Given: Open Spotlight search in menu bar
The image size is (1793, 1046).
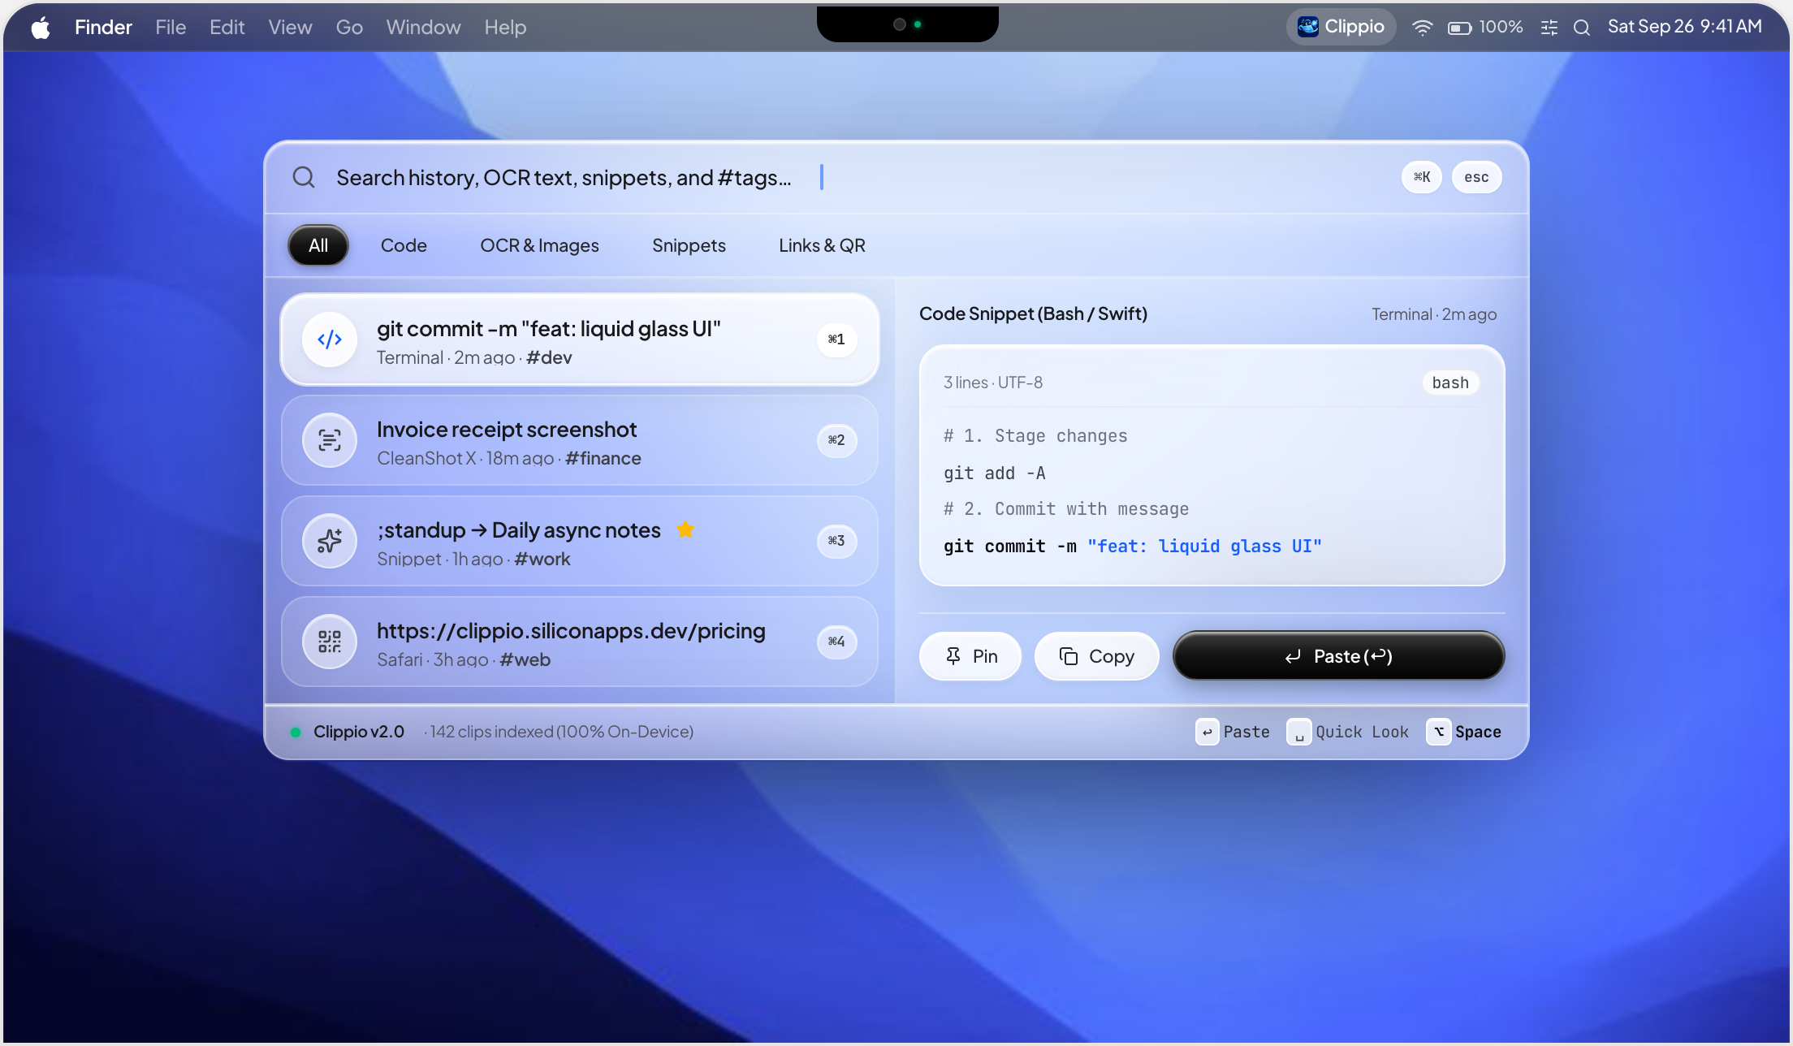Looking at the screenshot, I should point(1582,28).
